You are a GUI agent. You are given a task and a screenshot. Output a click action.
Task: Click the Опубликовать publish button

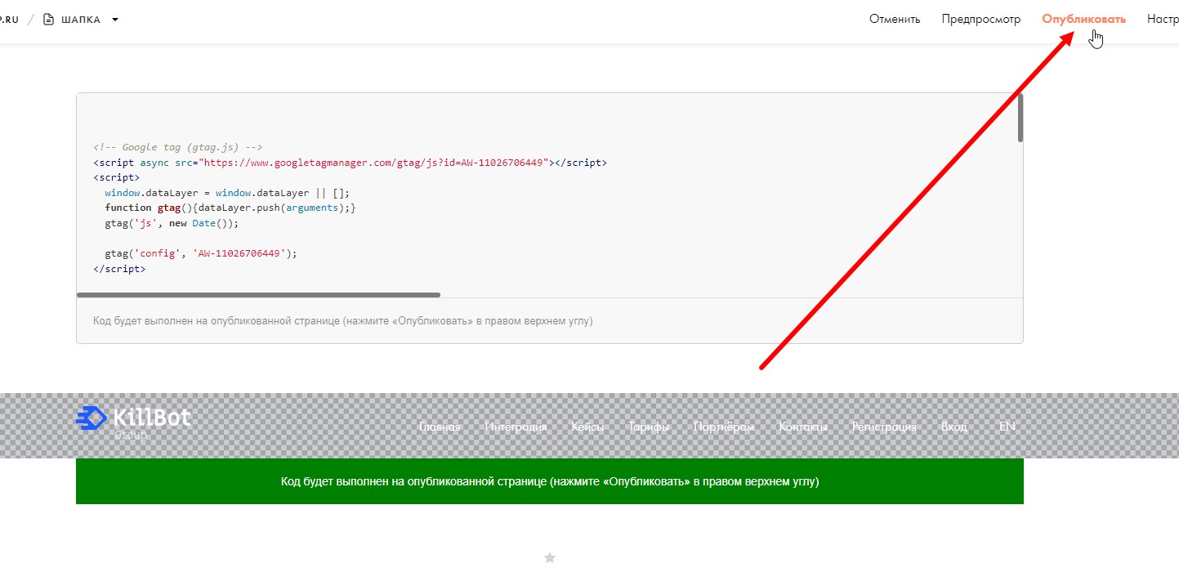(1083, 19)
